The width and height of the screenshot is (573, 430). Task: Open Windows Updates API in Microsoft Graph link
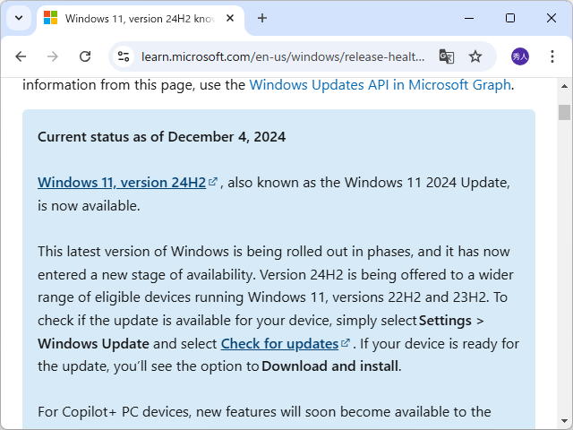coord(380,85)
